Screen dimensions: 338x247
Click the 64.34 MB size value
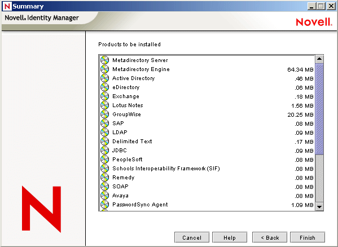300,69
